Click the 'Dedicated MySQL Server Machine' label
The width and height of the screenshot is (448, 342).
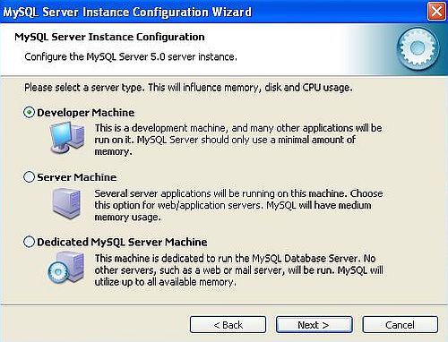[x=122, y=242]
